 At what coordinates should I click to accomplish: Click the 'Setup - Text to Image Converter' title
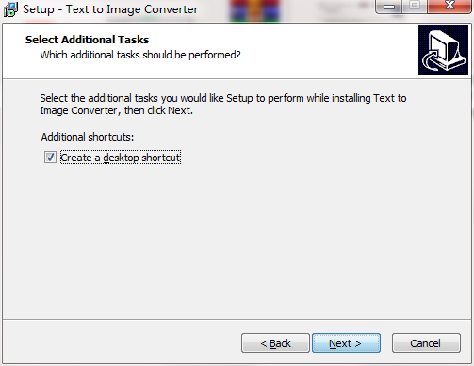110,9
